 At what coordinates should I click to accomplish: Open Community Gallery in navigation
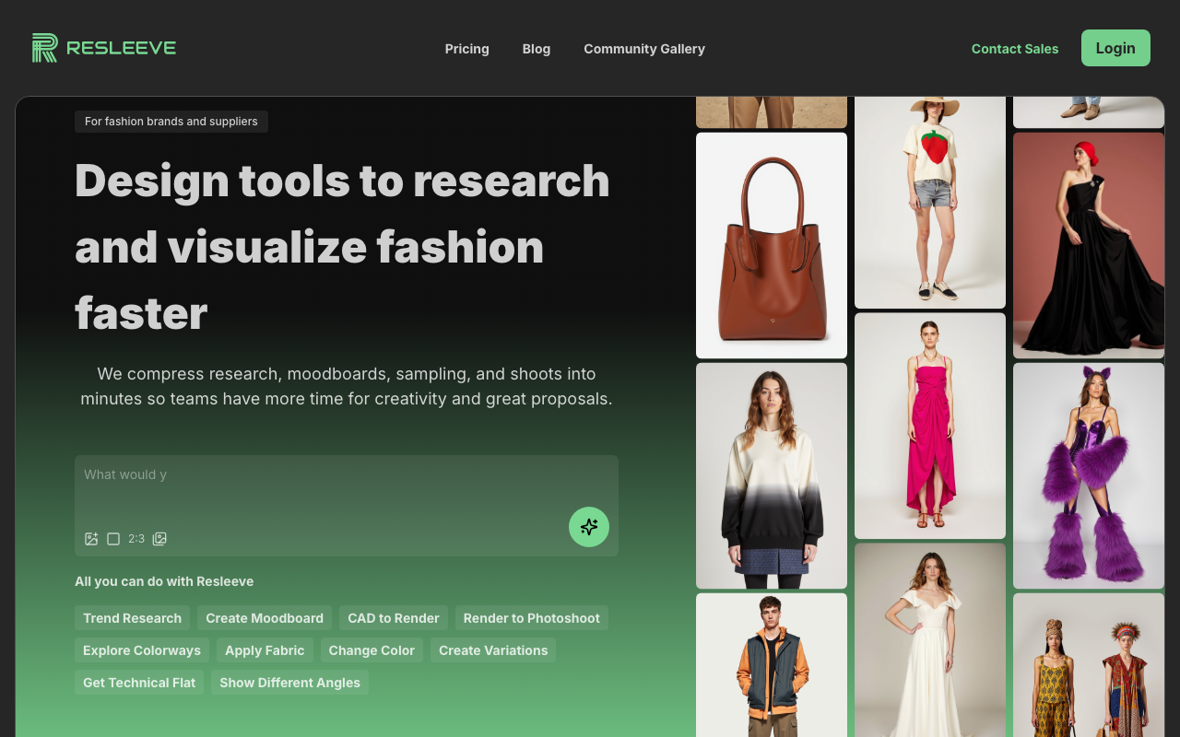click(x=643, y=49)
